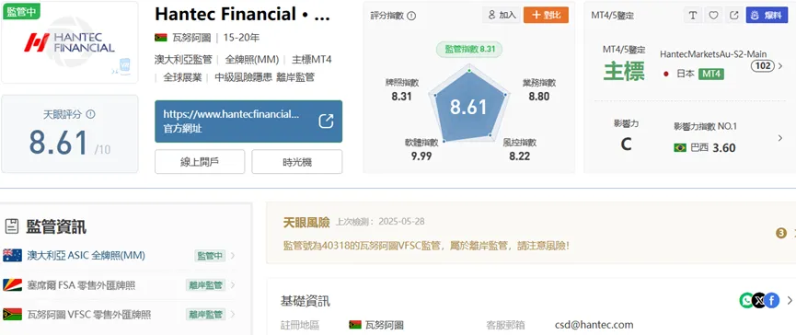Click the 牌照指數 8.31 value

coord(401,96)
